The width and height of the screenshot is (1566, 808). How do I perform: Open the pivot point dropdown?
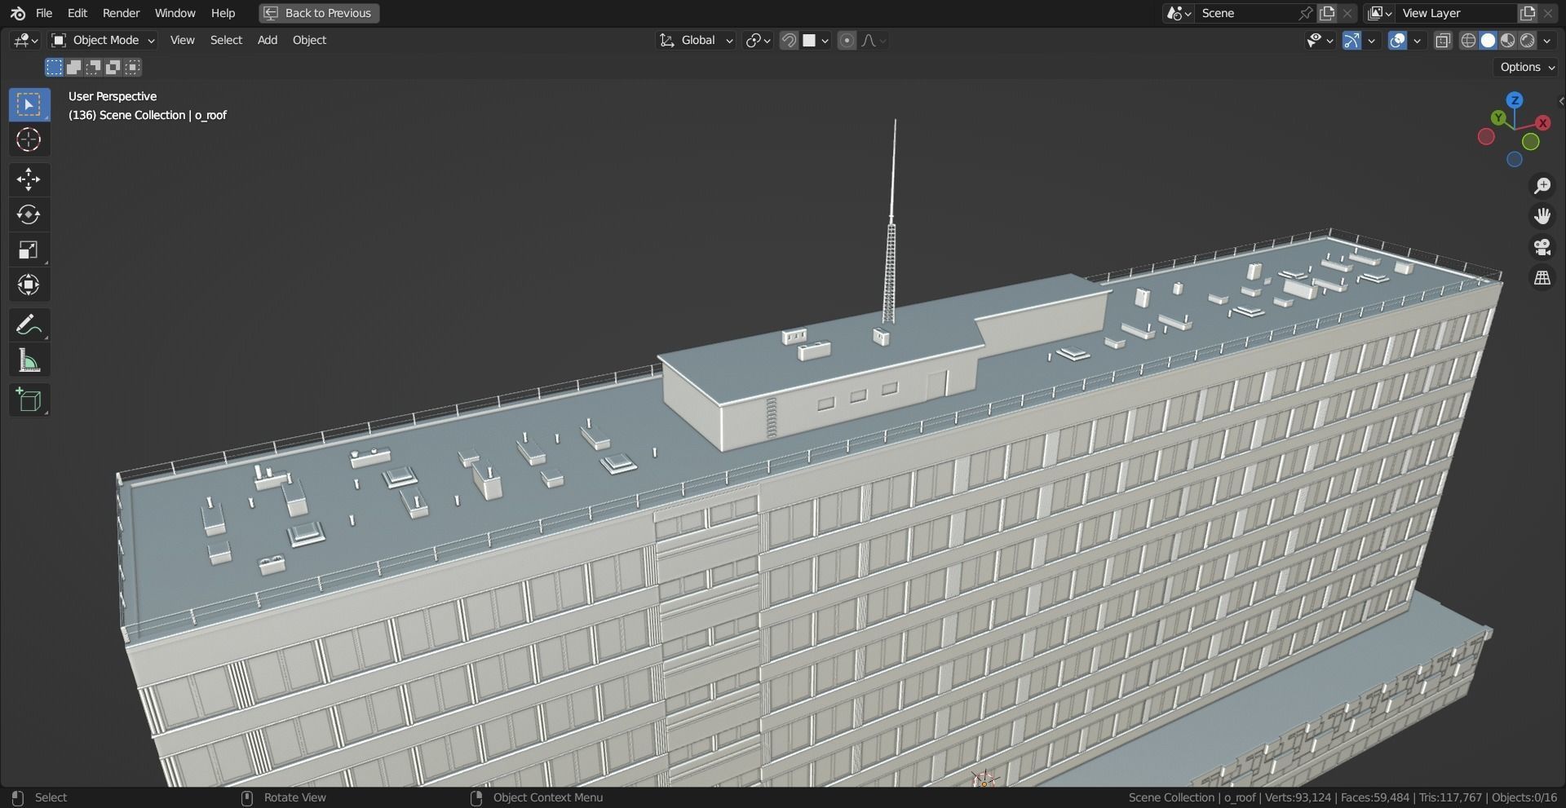[x=758, y=40]
